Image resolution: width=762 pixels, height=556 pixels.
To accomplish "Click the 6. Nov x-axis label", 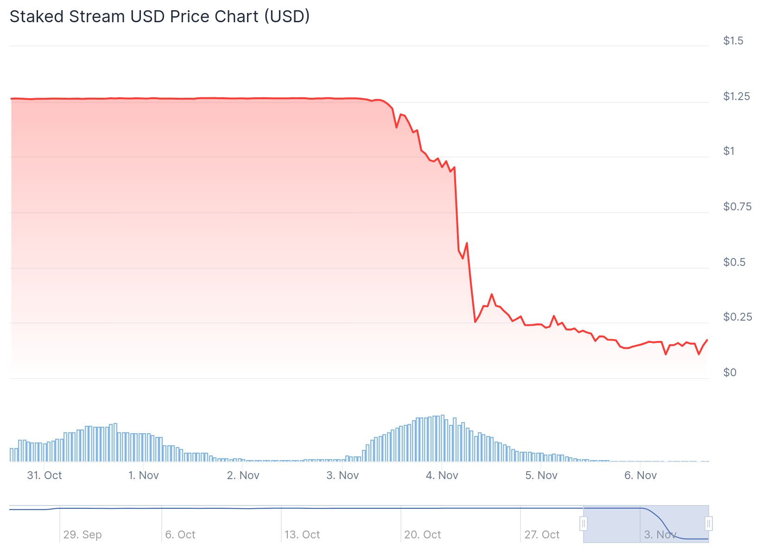I will pos(641,475).
